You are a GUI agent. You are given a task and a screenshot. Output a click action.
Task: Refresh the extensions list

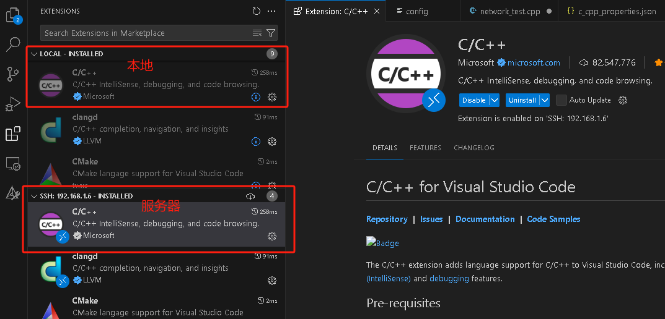click(x=256, y=11)
